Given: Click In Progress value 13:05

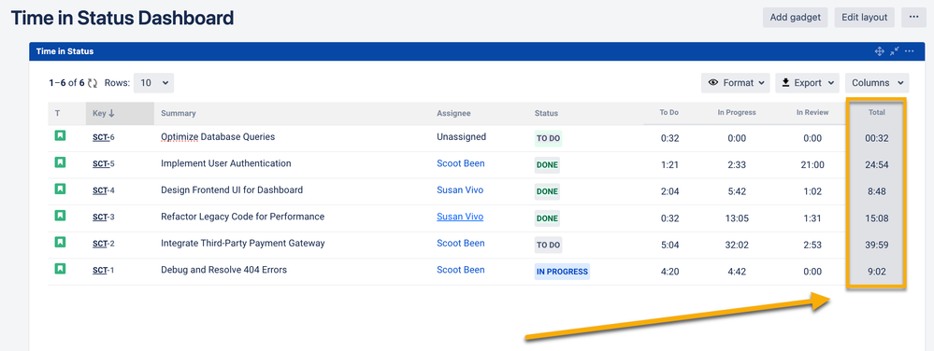Looking at the screenshot, I should 737,218.
